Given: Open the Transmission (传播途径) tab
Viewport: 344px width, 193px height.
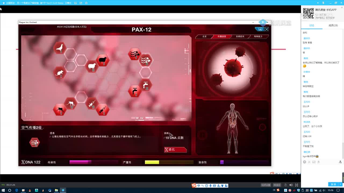Looking at the screenshot, I should 222,36.
